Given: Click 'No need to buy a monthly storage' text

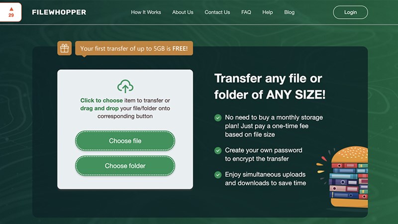Looking at the screenshot, I should point(274,117).
